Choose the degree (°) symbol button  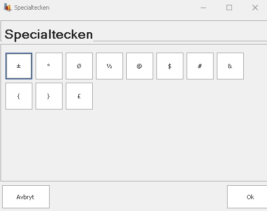[49, 66]
